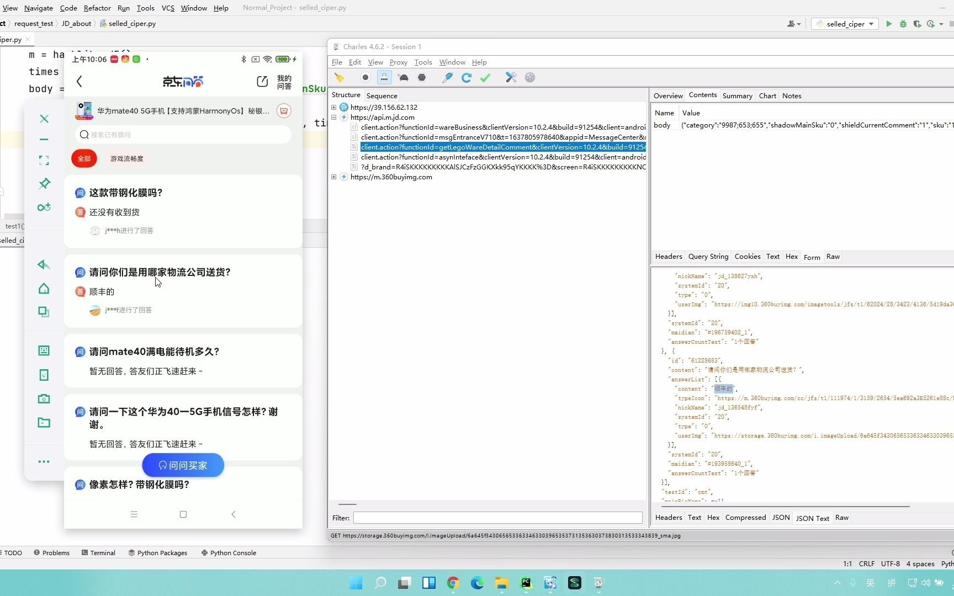The image size is (954, 596).
Task: Click the Compose pen icon in Charles
Action: [448, 78]
